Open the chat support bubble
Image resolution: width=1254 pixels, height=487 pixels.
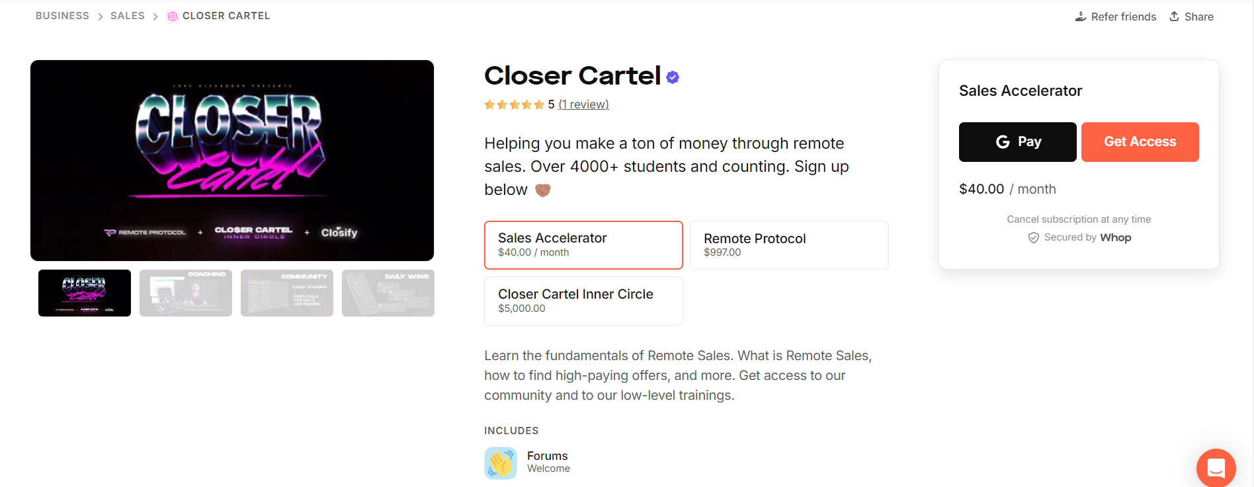[x=1216, y=468]
